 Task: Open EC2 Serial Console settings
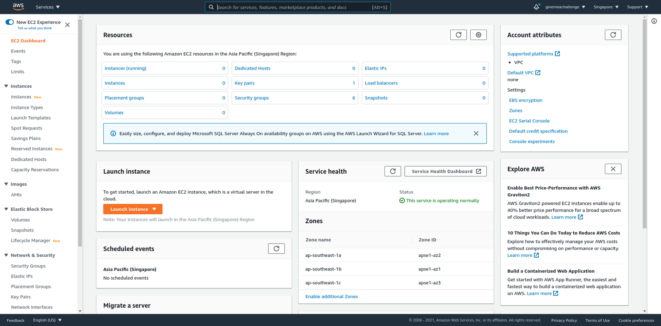529,121
